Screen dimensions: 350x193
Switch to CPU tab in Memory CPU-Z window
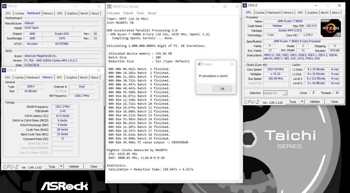pyautogui.click(x=8, y=77)
